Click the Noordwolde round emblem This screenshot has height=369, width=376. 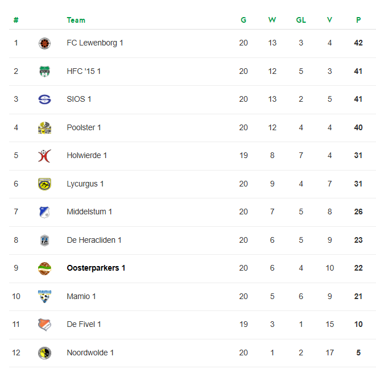point(44,353)
